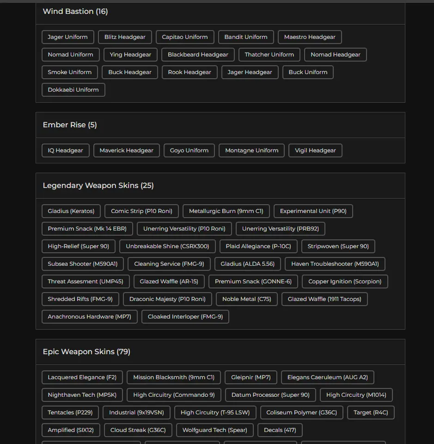Select Blitz Headgear item

[x=125, y=37]
